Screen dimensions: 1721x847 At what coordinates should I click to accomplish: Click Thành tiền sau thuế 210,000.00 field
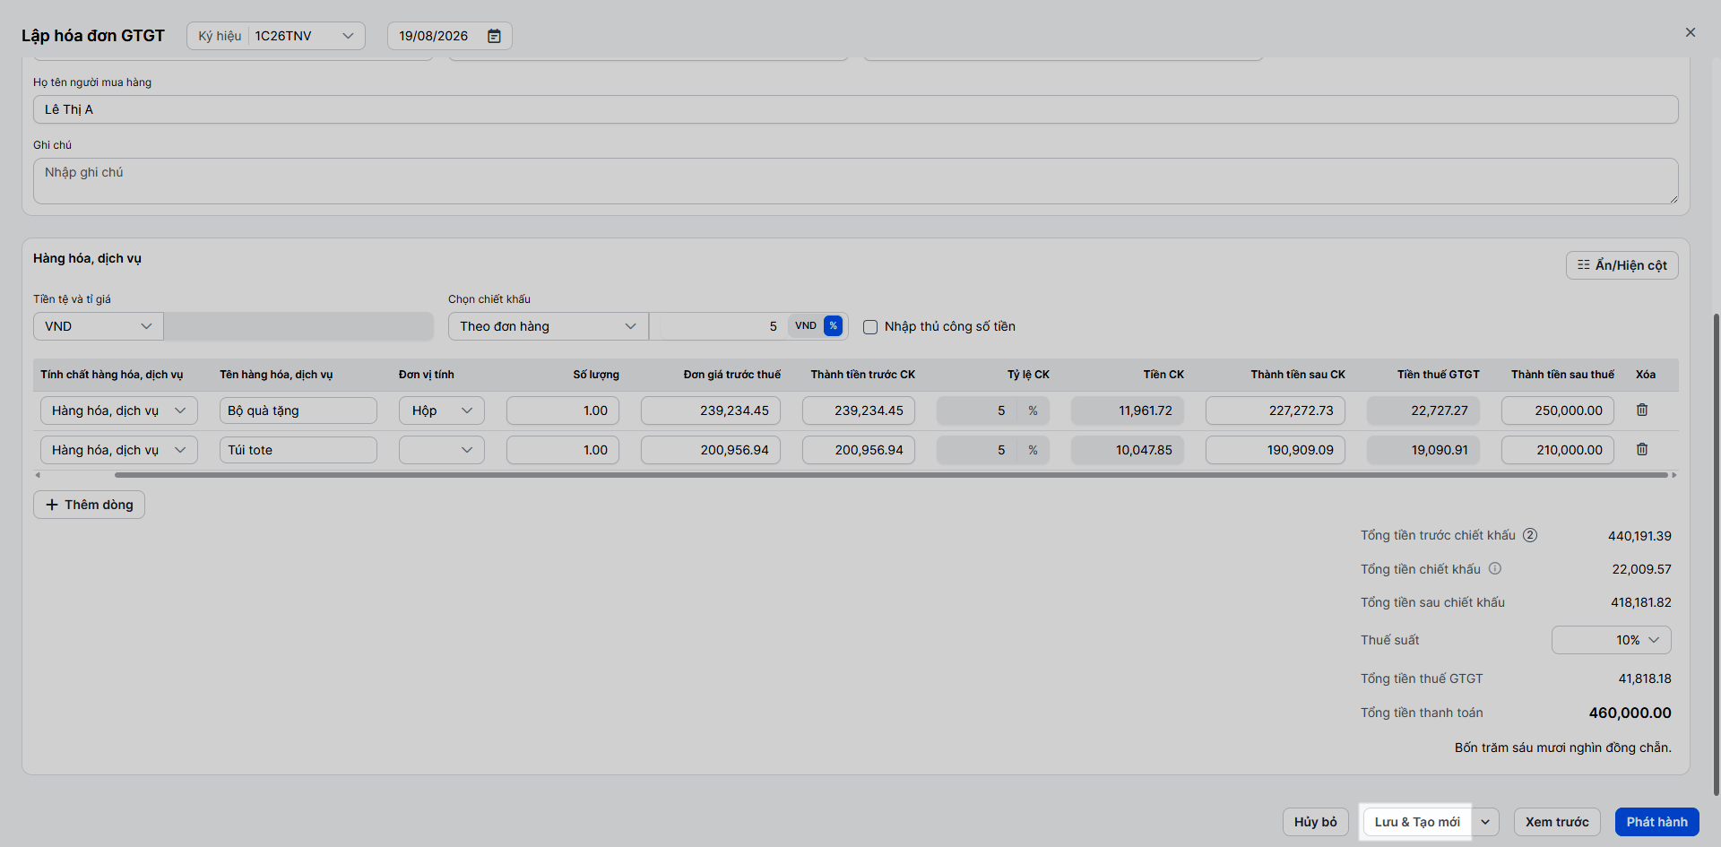pos(1558,450)
